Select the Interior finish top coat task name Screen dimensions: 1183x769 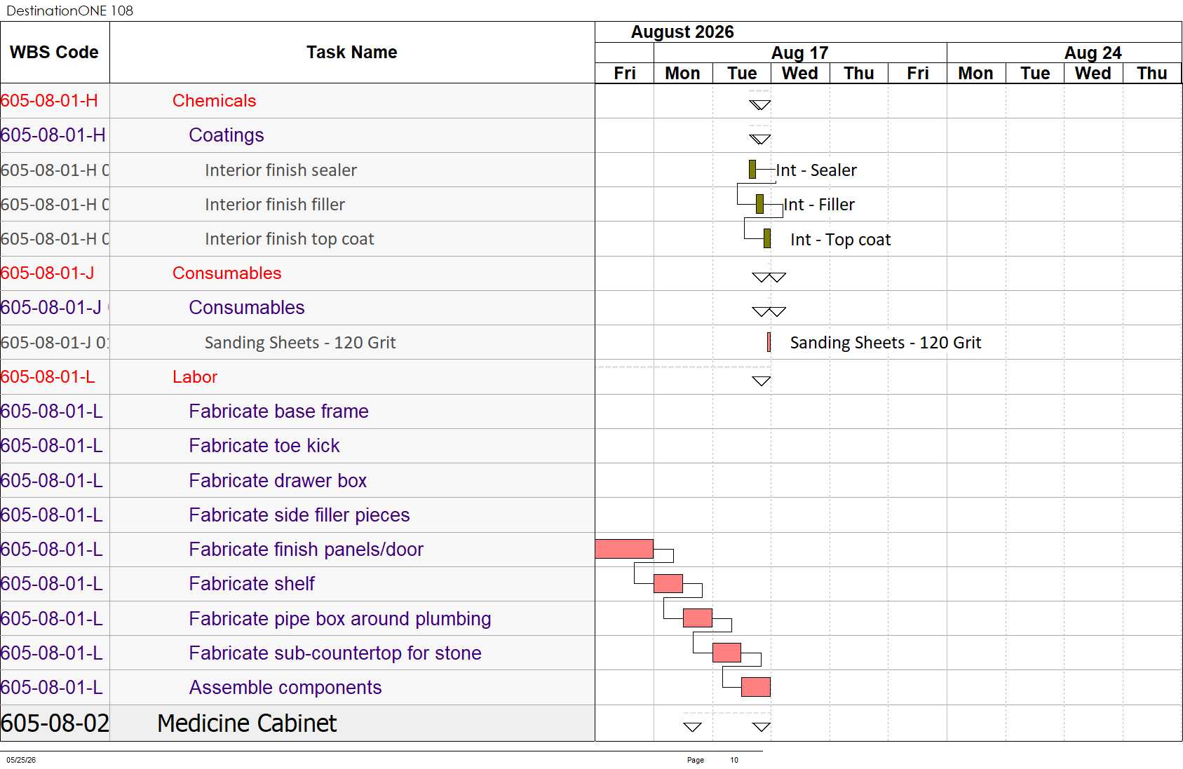click(290, 239)
